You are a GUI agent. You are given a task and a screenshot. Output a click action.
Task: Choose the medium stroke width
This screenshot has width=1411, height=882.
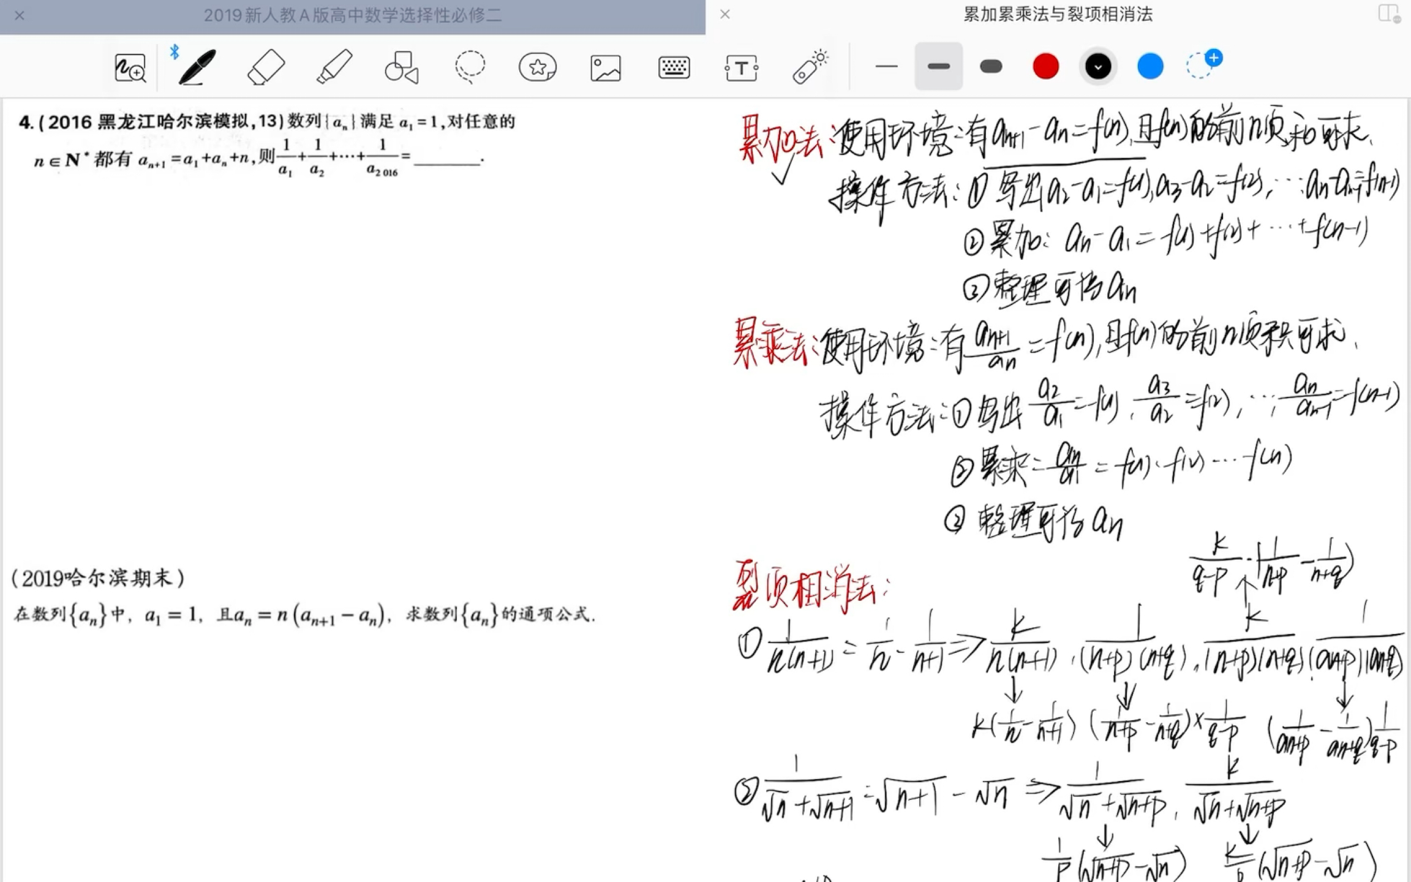938,66
